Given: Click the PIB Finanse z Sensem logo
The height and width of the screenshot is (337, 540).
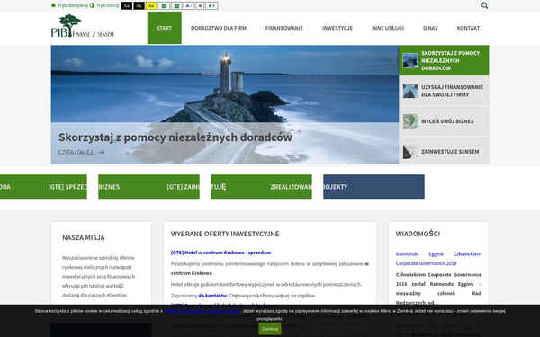Looking at the screenshot, I should [82, 26].
